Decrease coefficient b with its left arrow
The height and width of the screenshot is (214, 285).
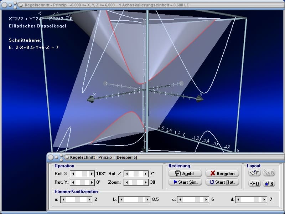coord(121,199)
